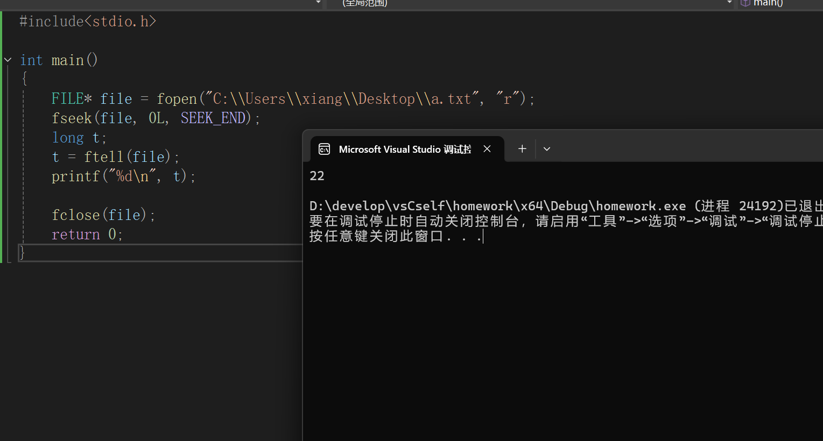Click the SEEK_END macro in the code

coord(213,118)
